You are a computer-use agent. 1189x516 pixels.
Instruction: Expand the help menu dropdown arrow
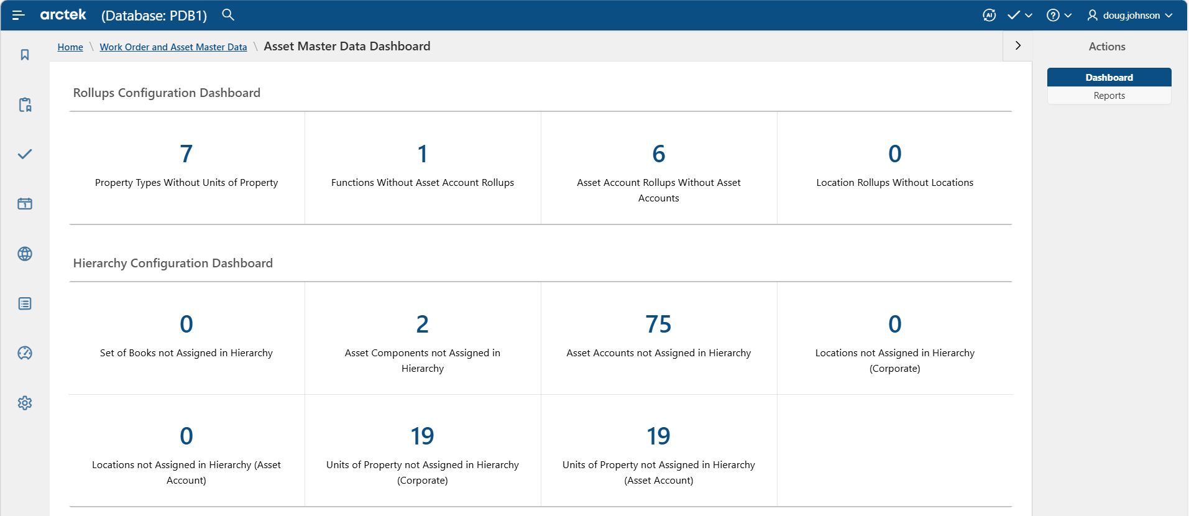tap(1068, 16)
